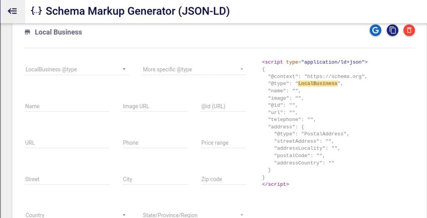
Task: Click the Schema Markup Generator (JSON-LD) title
Action: pos(138,11)
